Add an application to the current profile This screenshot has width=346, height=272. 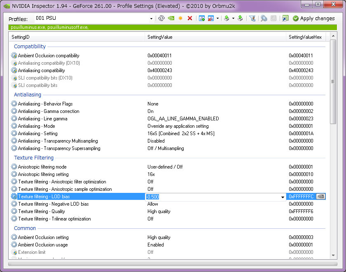[202, 18]
